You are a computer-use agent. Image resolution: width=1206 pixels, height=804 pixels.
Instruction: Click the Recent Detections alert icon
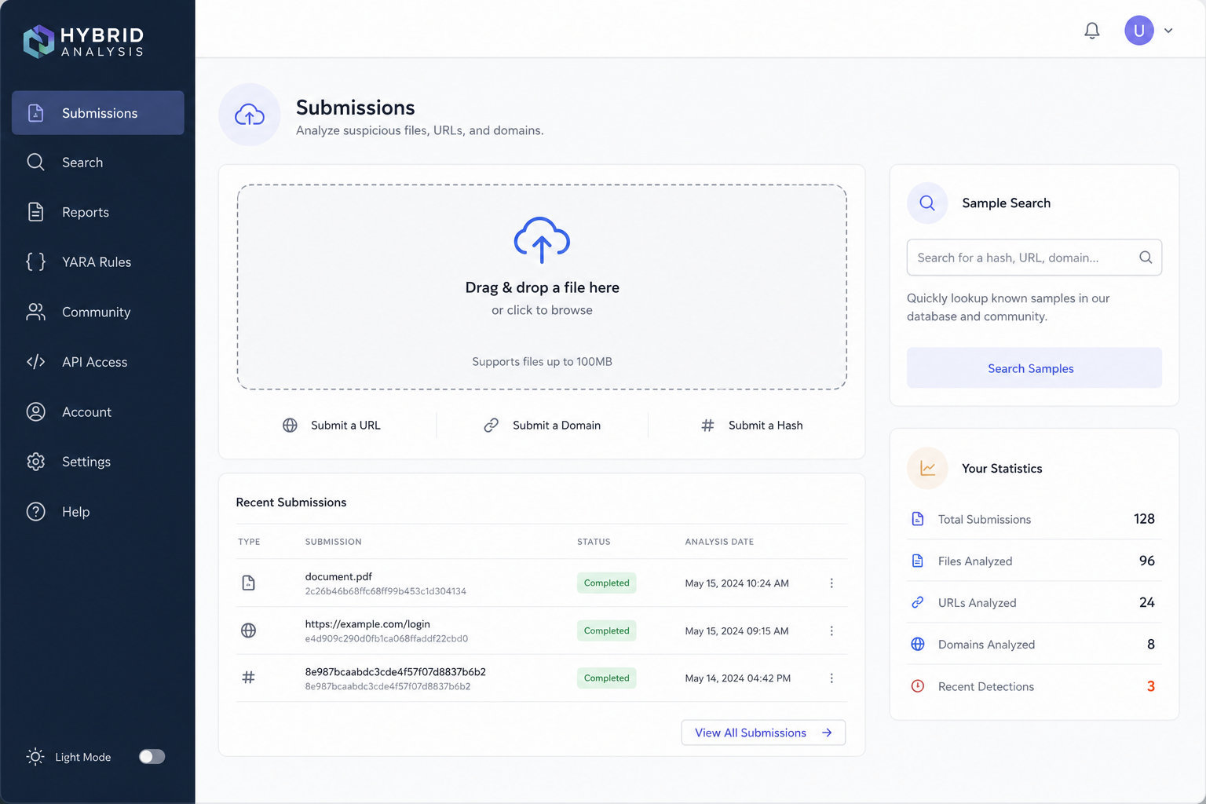(x=917, y=686)
